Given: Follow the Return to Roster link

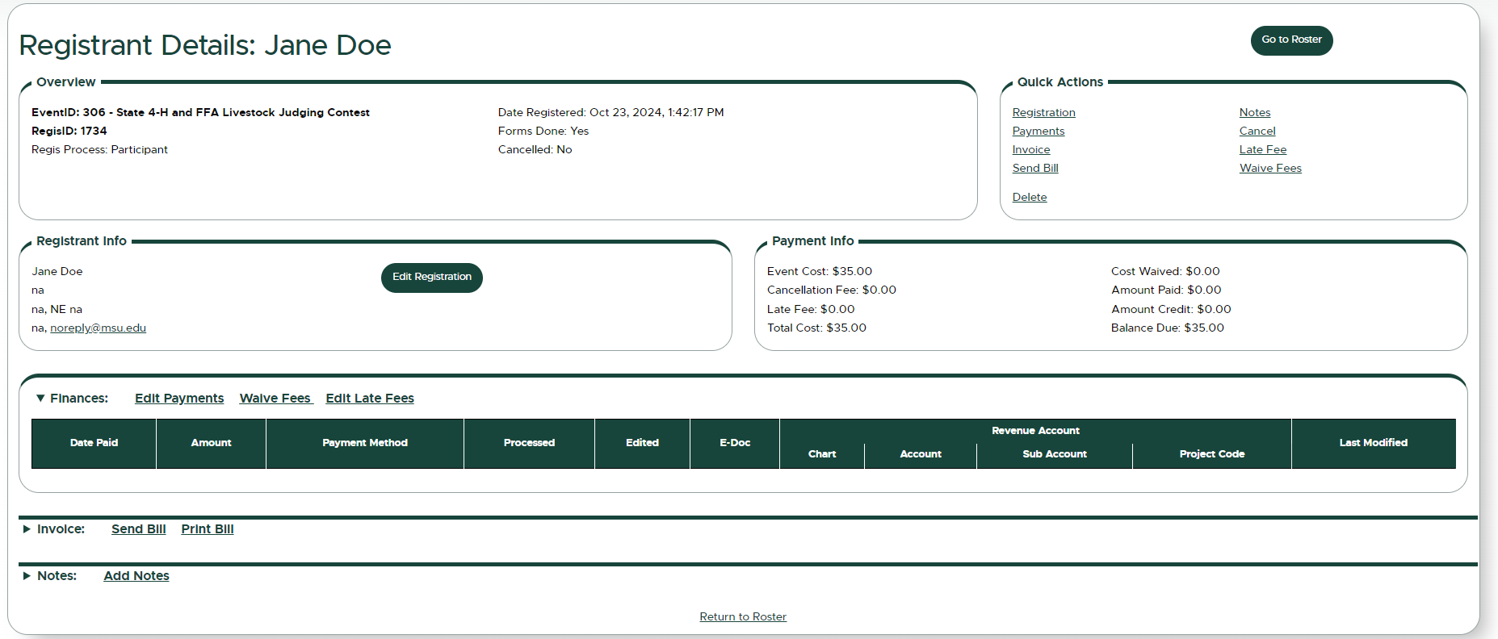Looking at the screenshot, I should [x=742, y=617].
